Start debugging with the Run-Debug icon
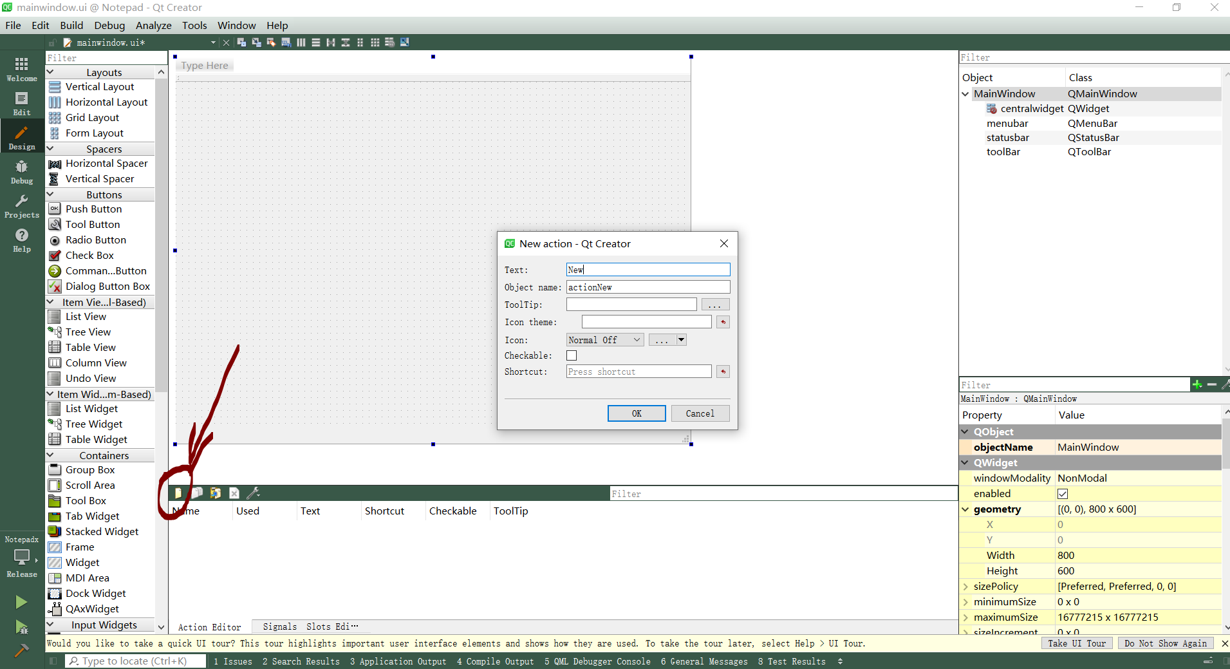 click(21, 627)
